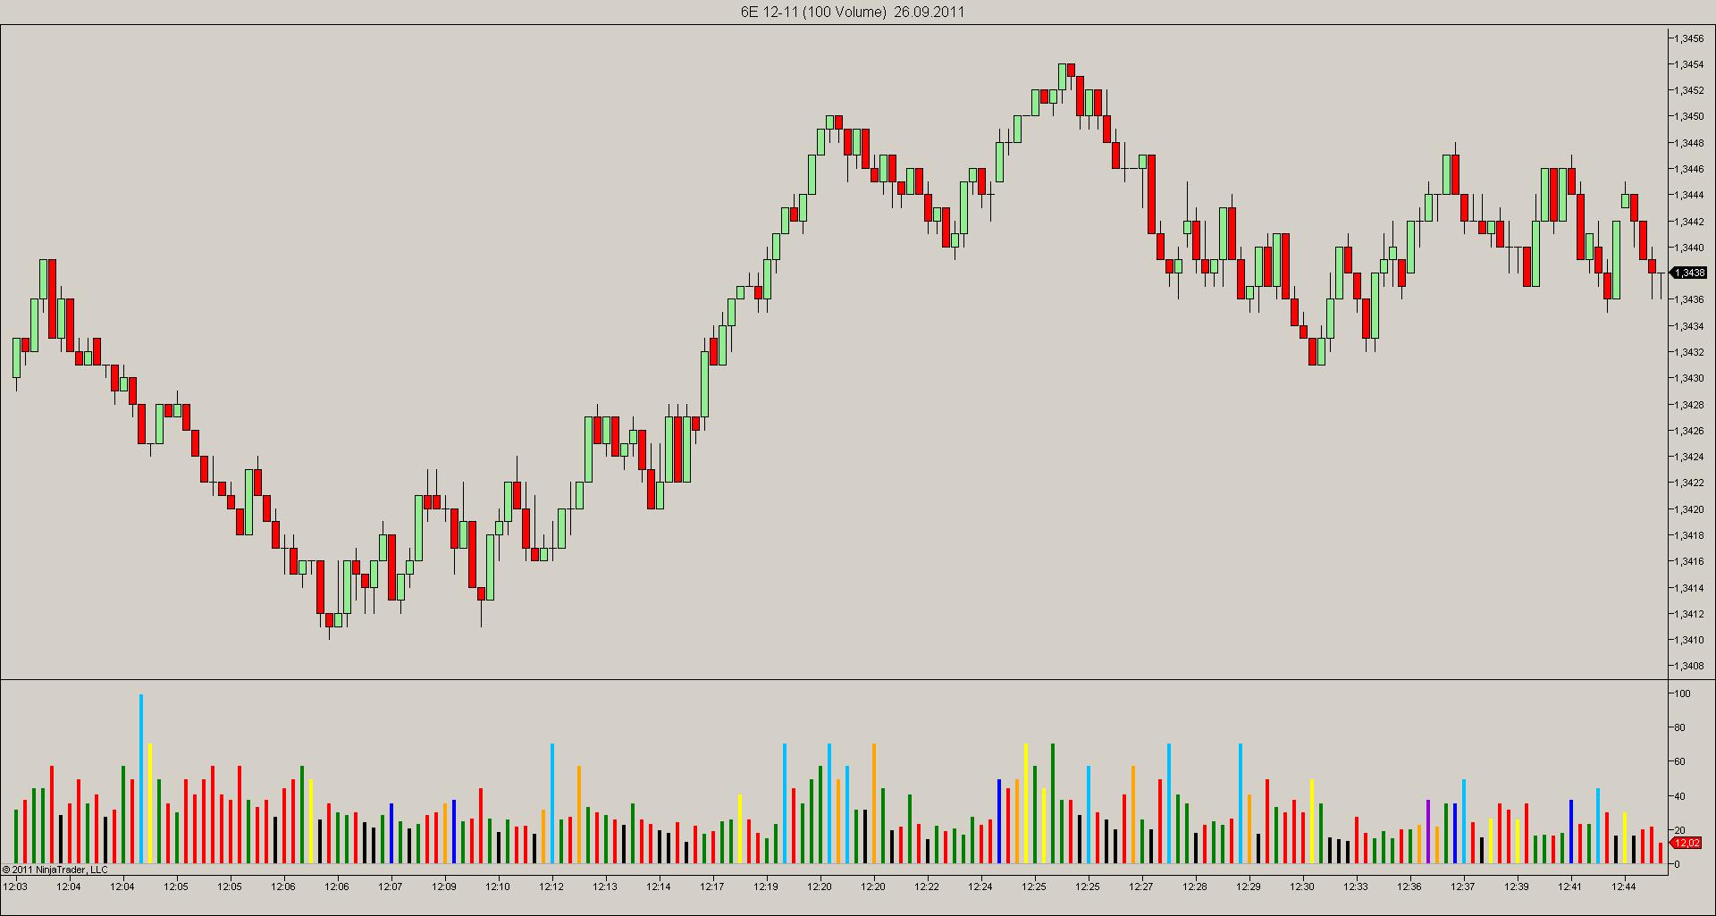The height and width of the screenshot is (916, 1716).
Task: Click the time axis label 12:36
Action: click(1409, 887)
